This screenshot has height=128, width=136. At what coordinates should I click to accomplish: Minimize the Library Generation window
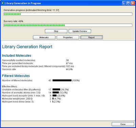(x=124, y=3)
